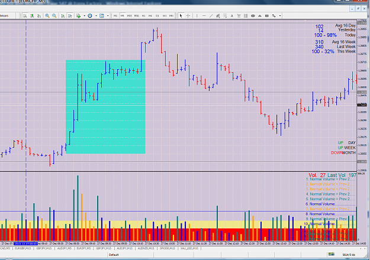Screen dimensions: 370x260
Task: Expand the periods dropdown arrow
Action: 96,16
